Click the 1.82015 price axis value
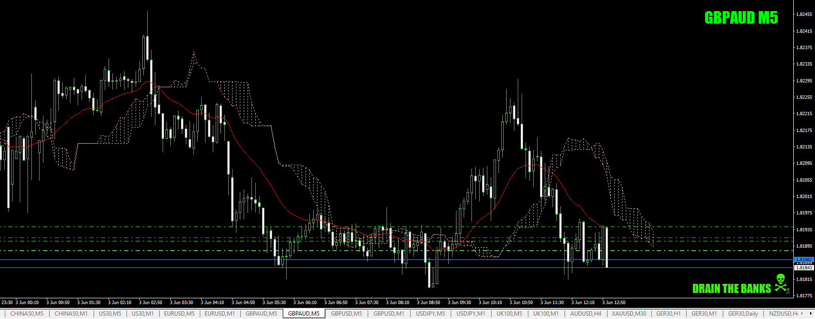 [804, 197]
